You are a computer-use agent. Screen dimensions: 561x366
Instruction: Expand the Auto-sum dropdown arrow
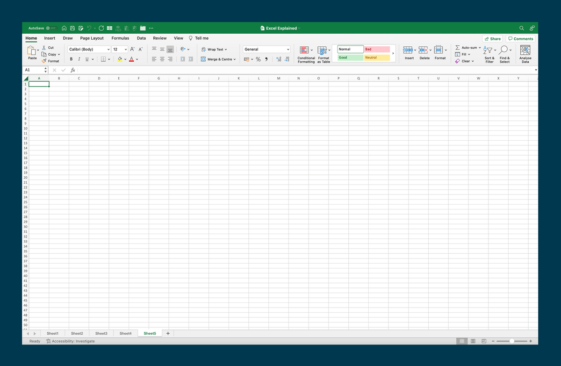click(480, 47)
